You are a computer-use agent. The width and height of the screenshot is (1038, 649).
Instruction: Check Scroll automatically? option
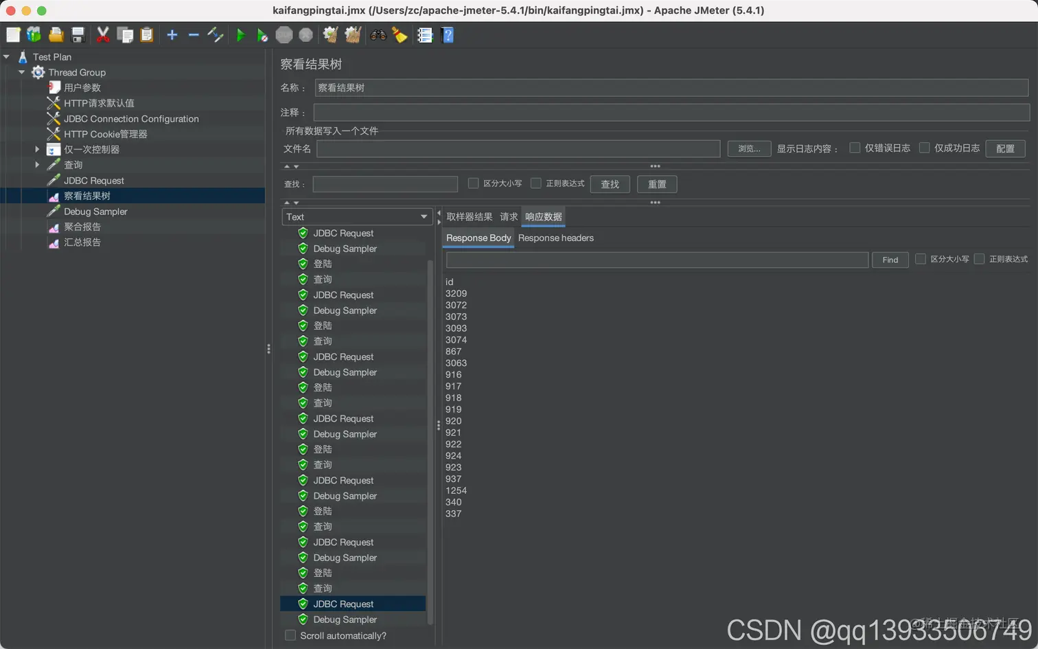[x=290, y=635]
